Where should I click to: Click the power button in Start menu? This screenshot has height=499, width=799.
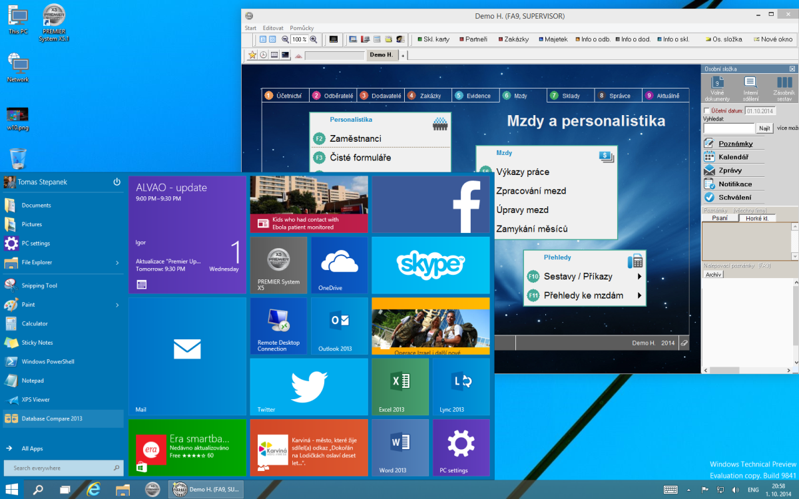117,182
